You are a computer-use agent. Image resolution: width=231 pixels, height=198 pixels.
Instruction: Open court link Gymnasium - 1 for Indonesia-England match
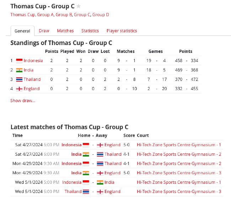(x=179, y=145)
